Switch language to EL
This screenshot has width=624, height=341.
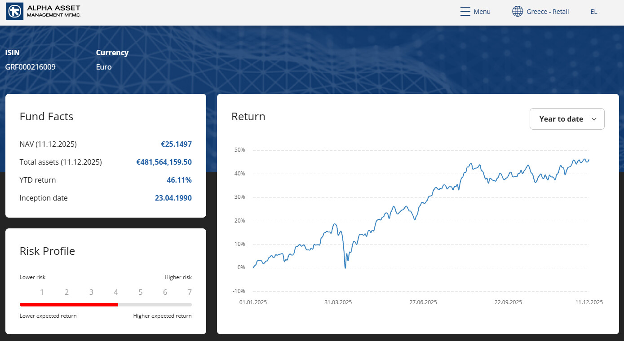coord(593,12)
